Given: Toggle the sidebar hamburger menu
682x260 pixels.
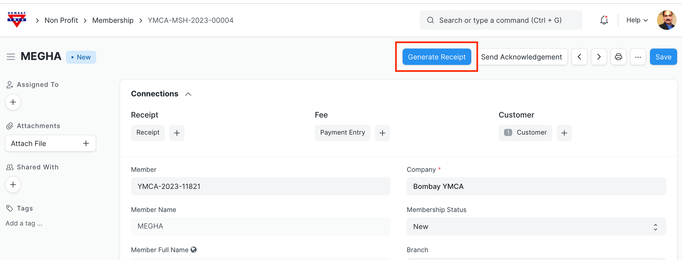Looking at the screenshot, I should (x=11, y=57).
